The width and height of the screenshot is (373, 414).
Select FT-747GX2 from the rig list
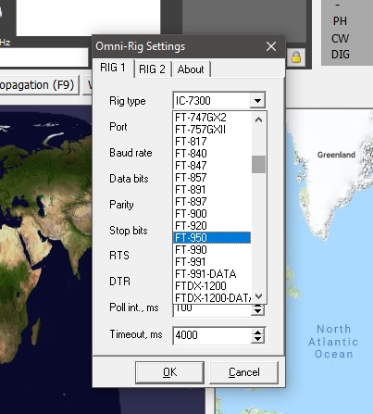[212, 118]
